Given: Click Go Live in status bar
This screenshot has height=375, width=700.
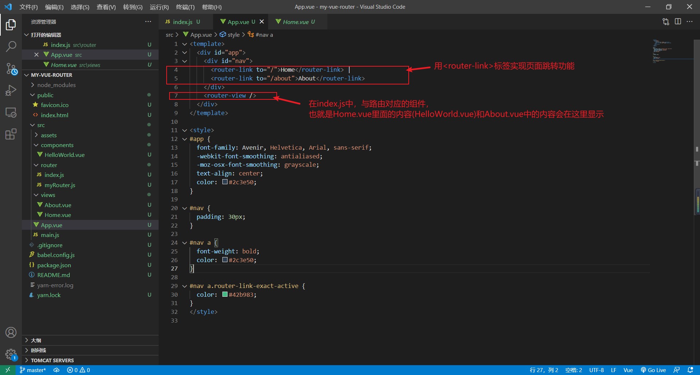Looking at the screenshot, I should tap(653, 370).
